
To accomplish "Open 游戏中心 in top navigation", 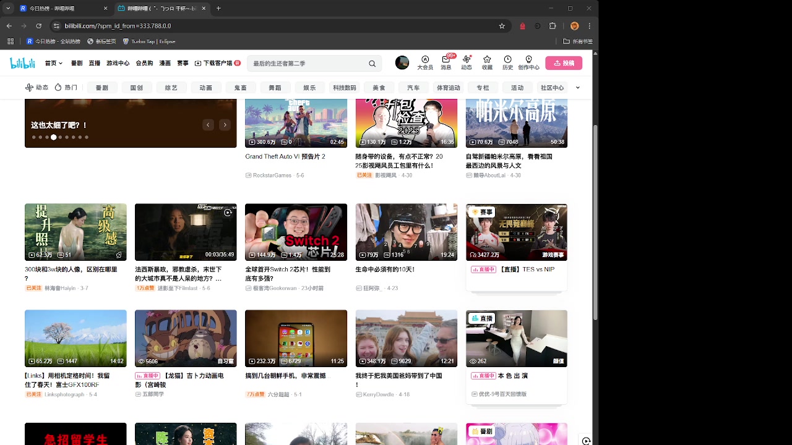I will coord(118,63).
